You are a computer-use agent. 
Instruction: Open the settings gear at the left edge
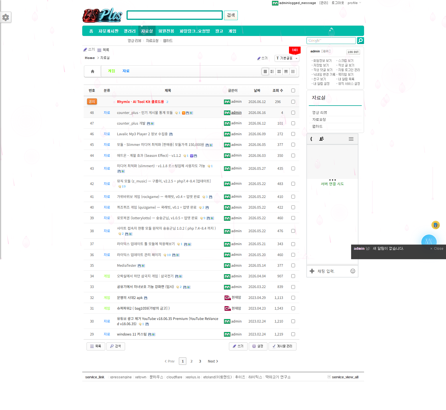[x=5, y=18]
